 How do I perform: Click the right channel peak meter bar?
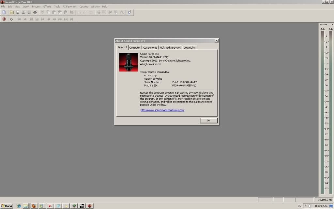331,112
